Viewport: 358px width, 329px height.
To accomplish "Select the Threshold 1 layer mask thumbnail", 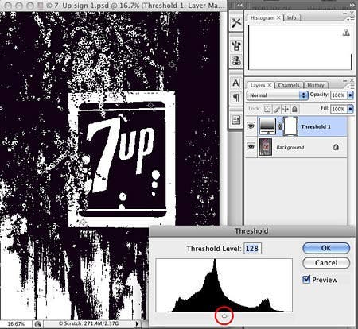I will (x=290, y=126).
